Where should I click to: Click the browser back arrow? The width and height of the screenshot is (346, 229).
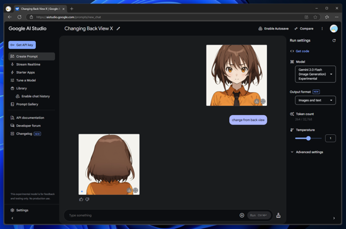tap(9, 17)
